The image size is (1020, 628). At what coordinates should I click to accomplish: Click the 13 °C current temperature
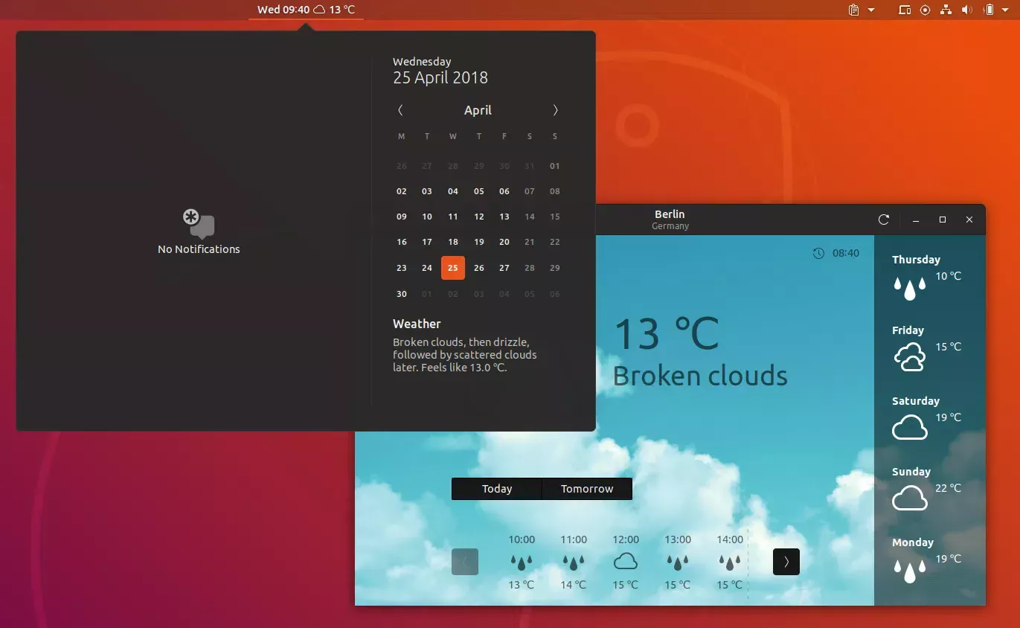[x=667, y=334]
